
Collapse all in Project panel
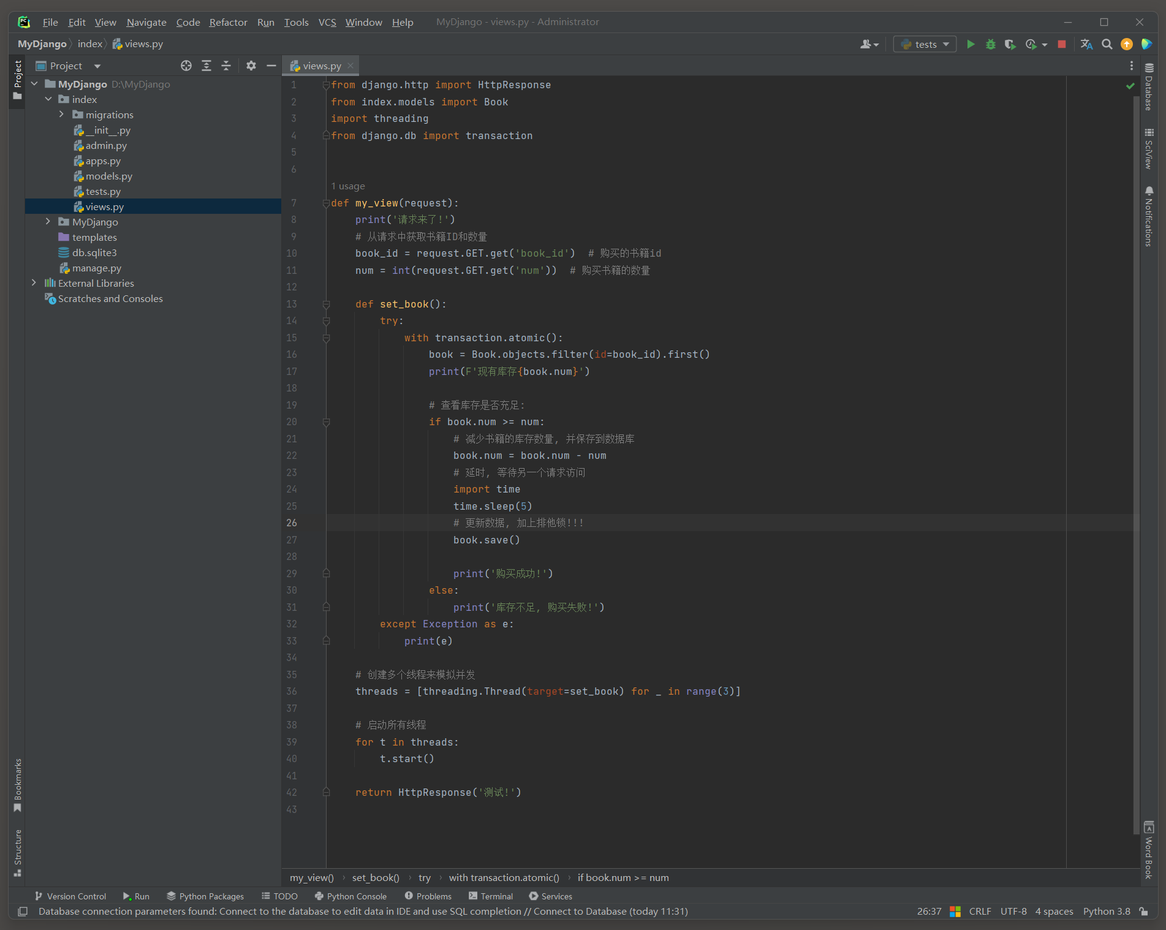[x=226, y=66]
